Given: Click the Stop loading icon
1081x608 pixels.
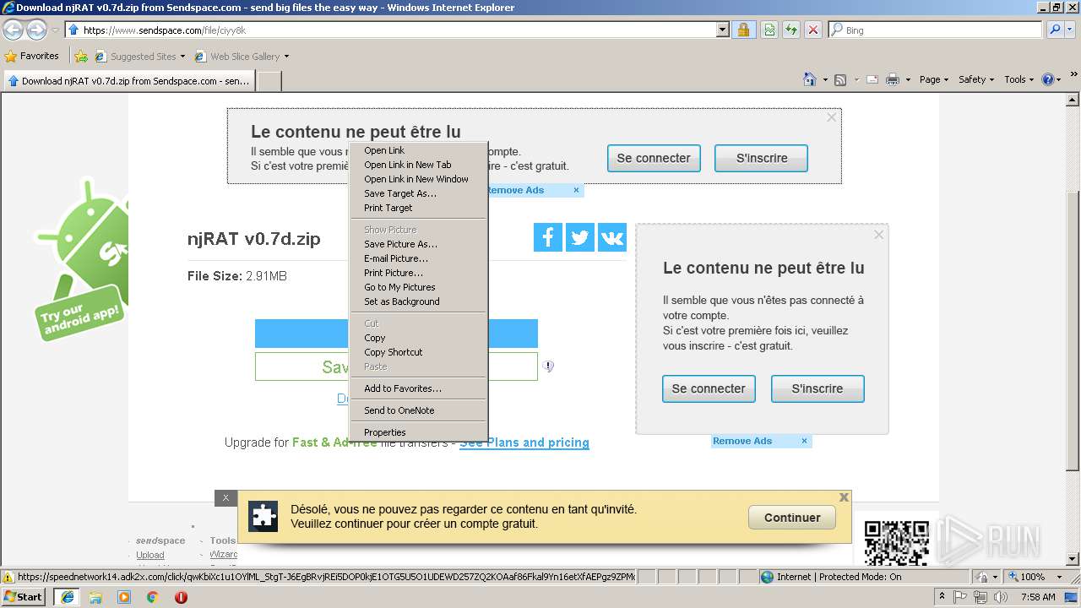Looking at the screenshot, I should 813,30.
